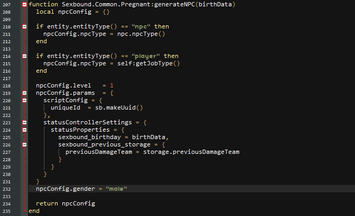Click "npcConfig.gender" on line 232
355x216 pixels.
[66, 189]
